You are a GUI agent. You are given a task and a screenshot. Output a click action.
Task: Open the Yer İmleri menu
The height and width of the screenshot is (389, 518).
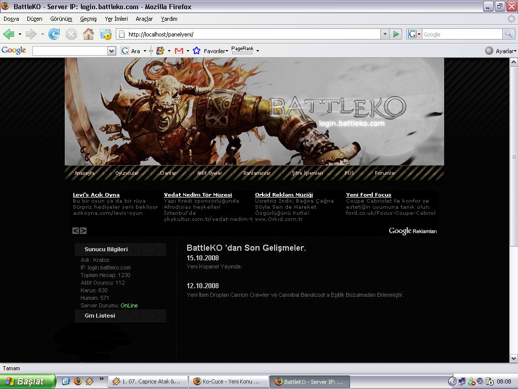(116, 19)
